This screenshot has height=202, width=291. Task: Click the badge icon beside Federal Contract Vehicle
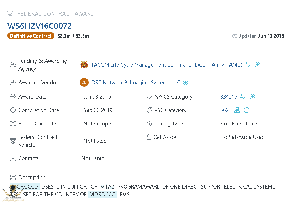(13, 141)
